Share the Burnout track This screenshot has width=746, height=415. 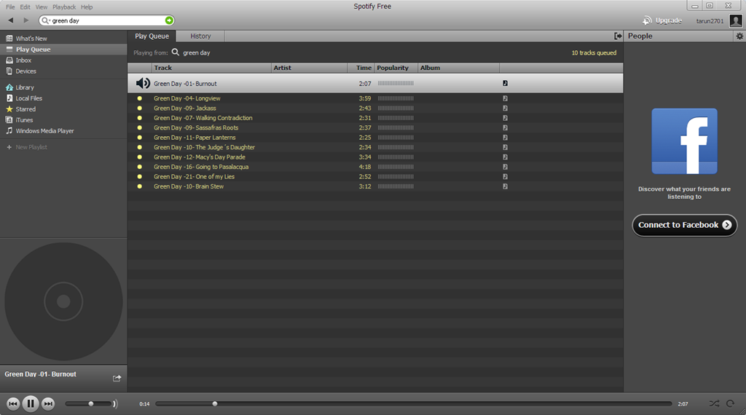pos(117,379)
